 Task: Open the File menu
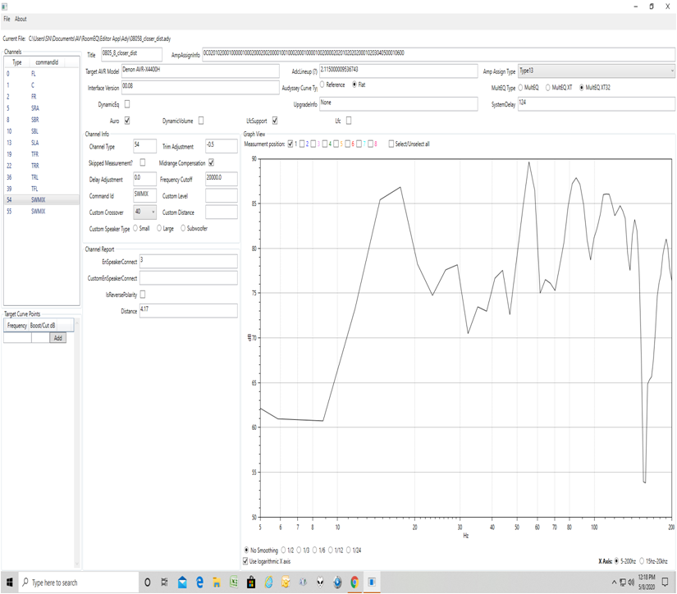pyautogui.click(x=7, y=19)
